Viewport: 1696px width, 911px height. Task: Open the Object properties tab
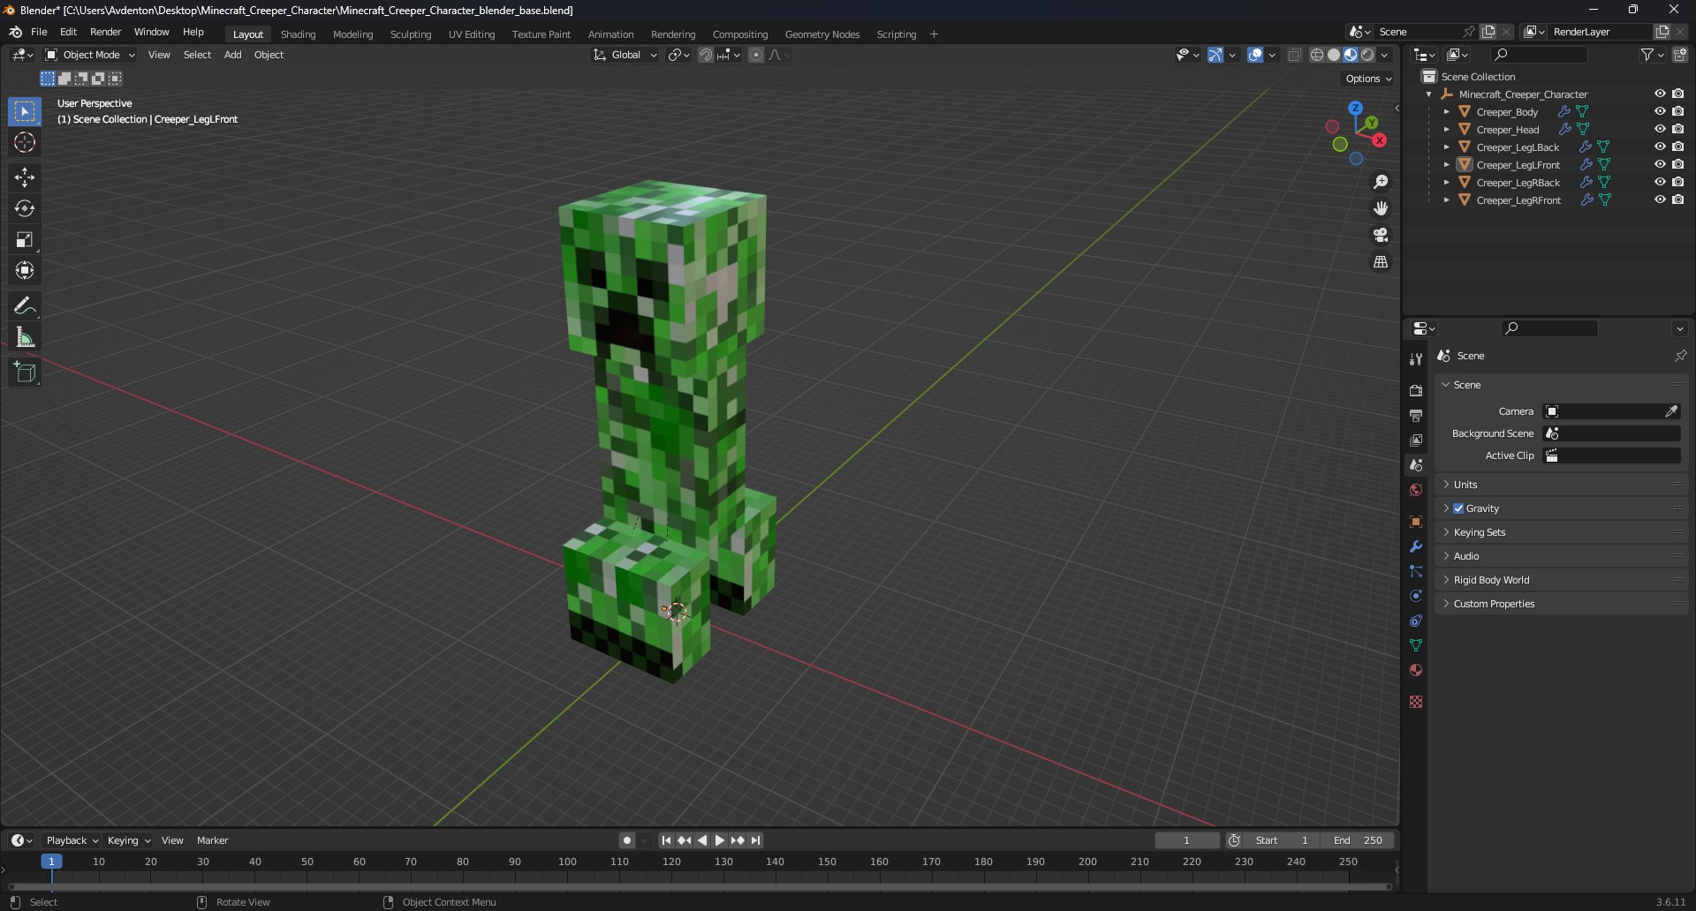click(1416, 522)
